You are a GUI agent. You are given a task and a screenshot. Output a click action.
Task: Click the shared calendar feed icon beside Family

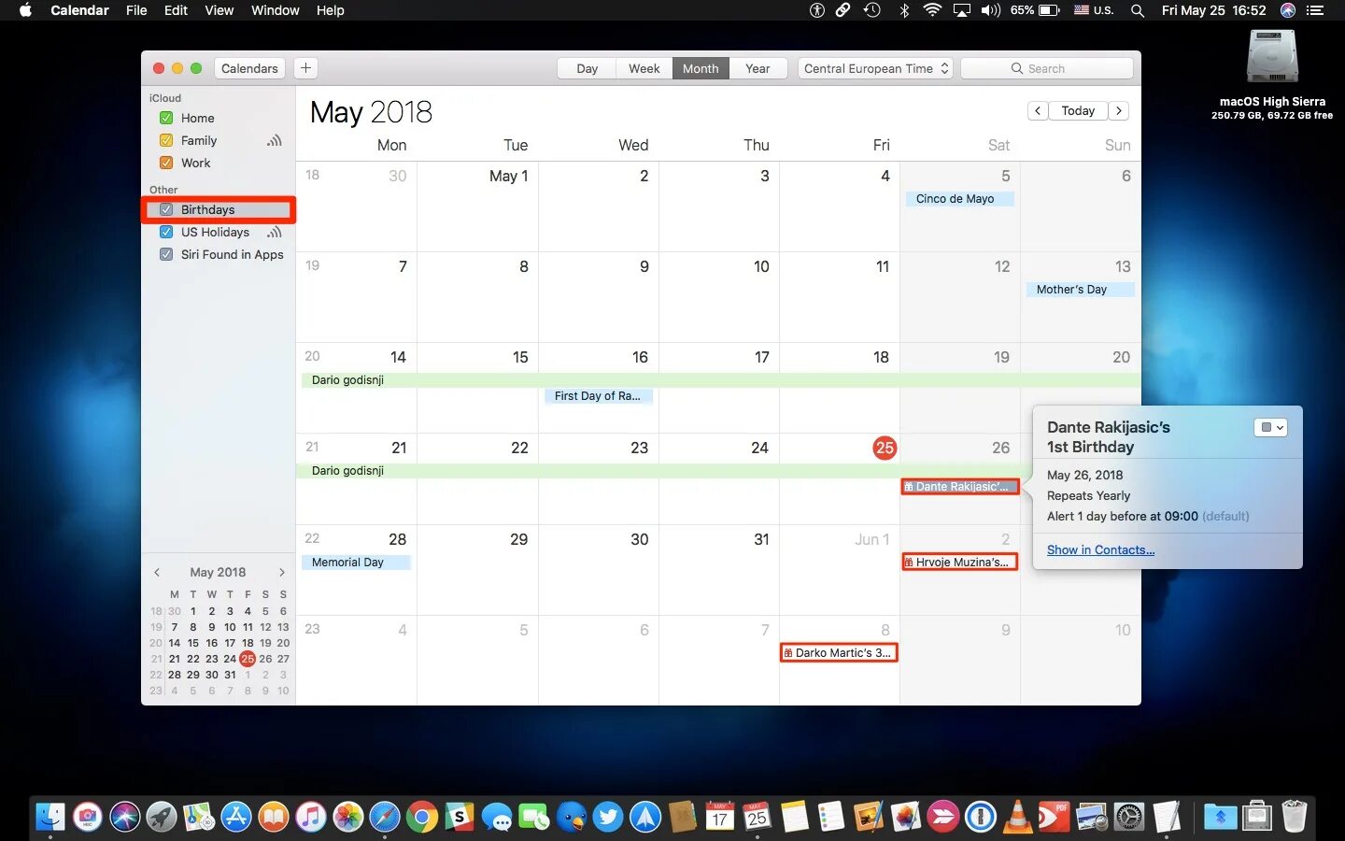(275, 140)
